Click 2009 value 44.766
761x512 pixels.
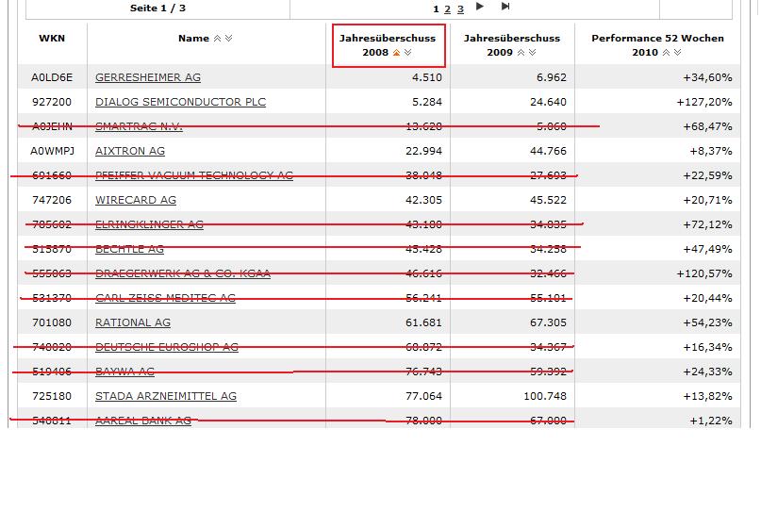pos(549,151)
